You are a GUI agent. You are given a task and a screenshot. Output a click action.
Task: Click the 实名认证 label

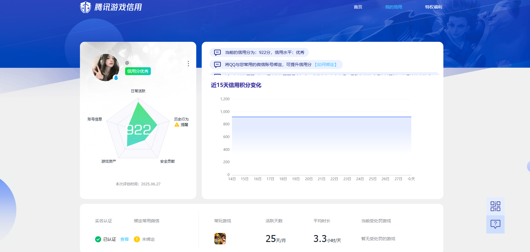coord(104,221)
